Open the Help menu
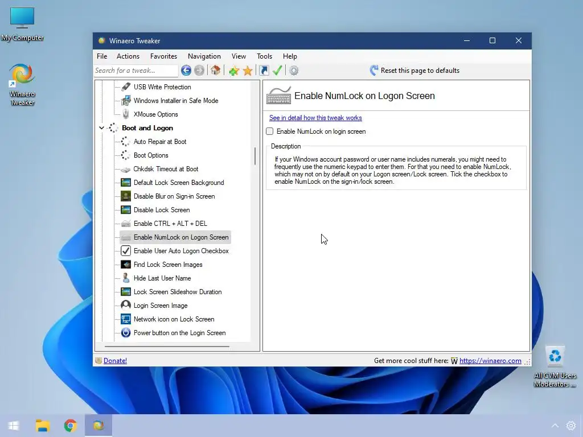583x437 pixels. pyautogui.click(x=290, y=56)
